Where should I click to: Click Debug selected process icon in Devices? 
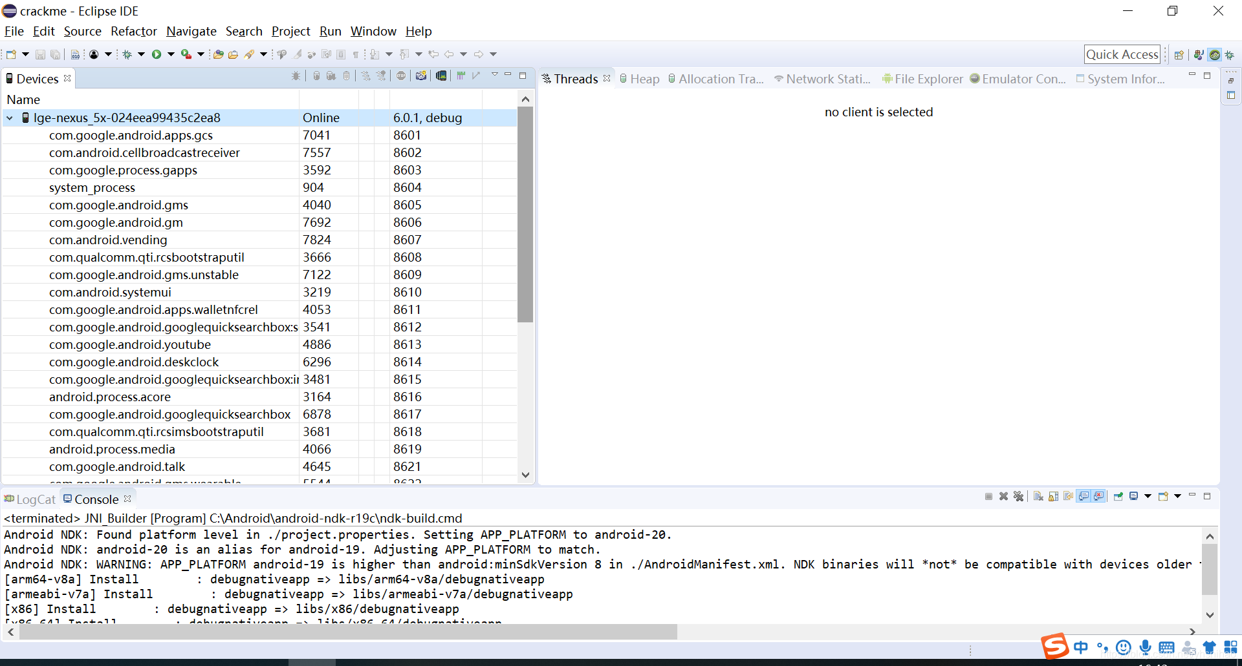click(x=296, y=76)
